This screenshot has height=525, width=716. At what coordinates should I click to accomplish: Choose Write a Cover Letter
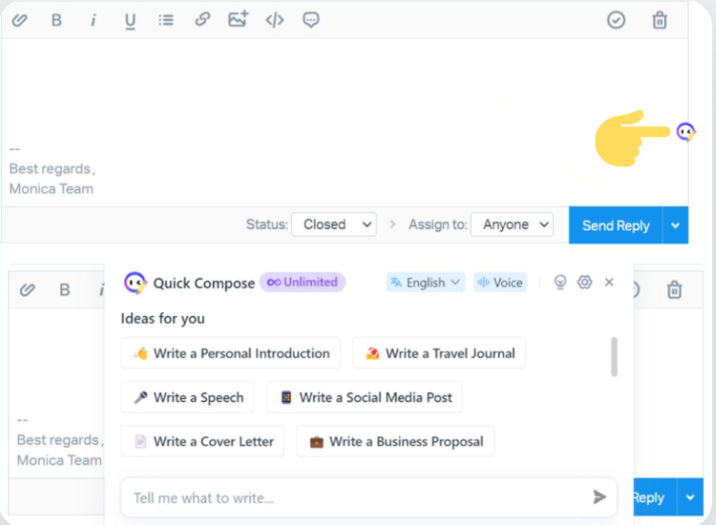pos(203,441)
